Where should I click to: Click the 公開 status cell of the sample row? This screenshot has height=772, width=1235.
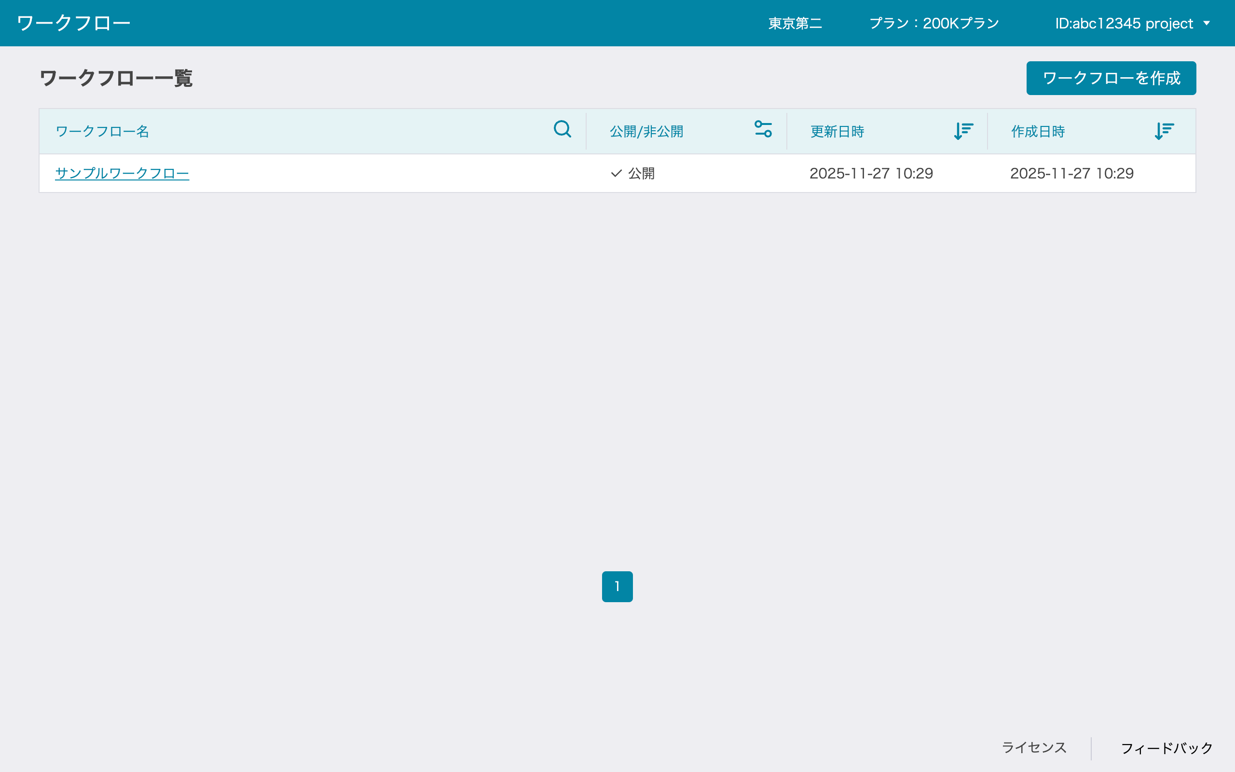[641, 174]
